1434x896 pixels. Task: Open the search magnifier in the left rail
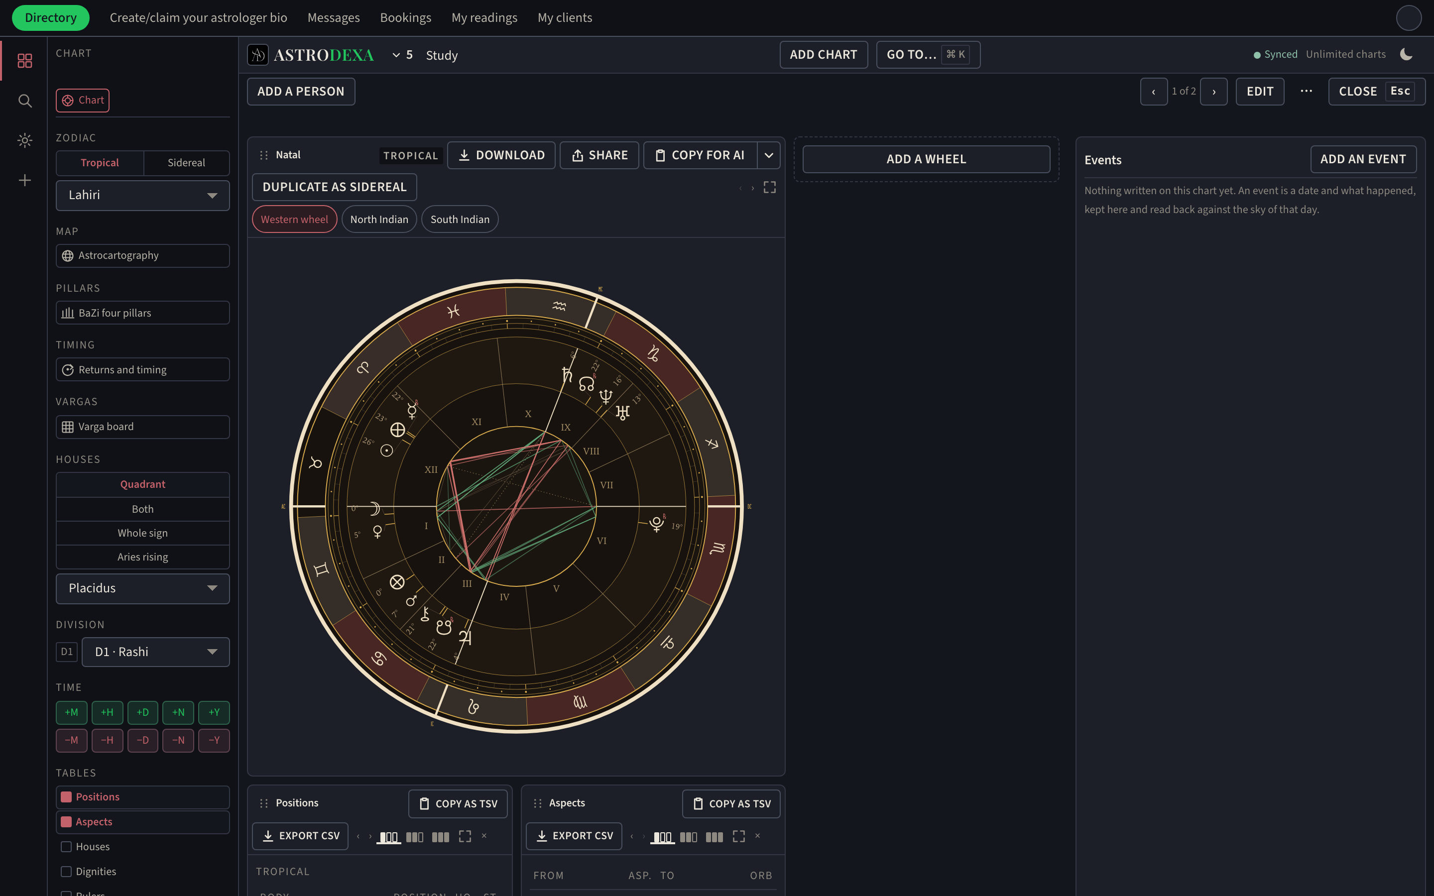[24, 101]
